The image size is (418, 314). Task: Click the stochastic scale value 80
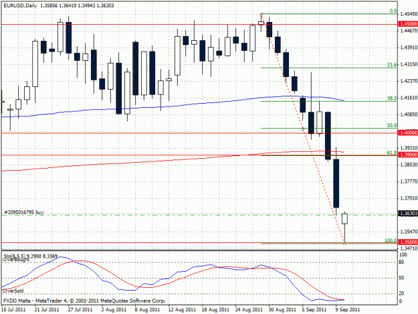point(401,262)
